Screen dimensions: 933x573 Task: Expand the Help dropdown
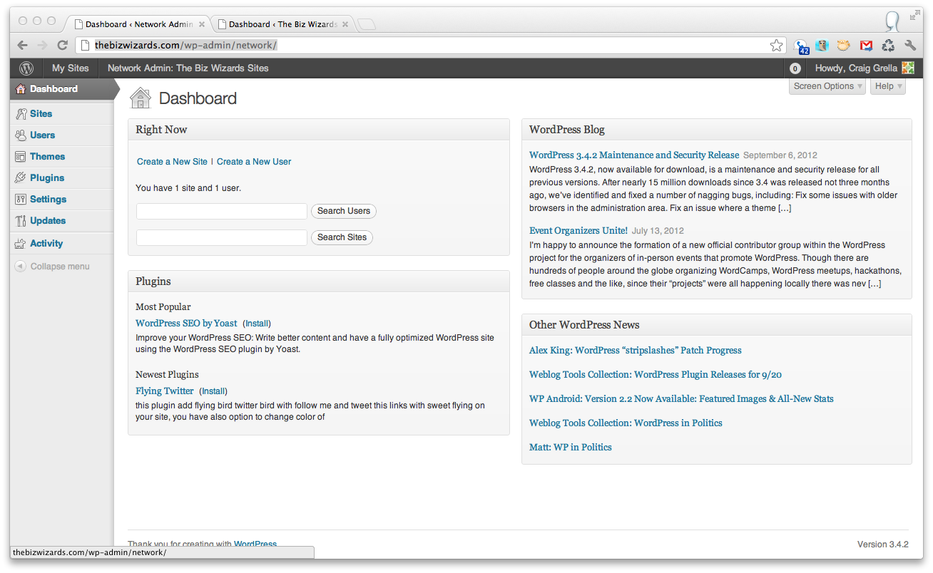click(888, 86)
